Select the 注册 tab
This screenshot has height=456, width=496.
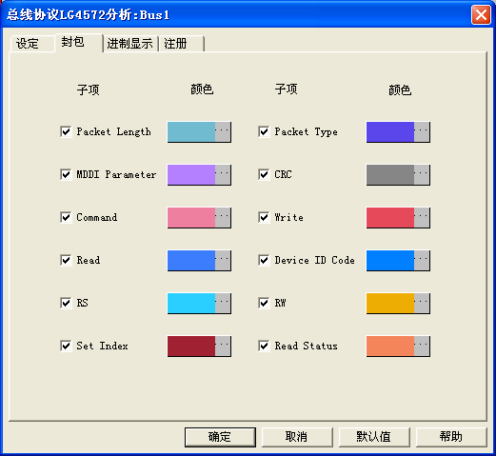[x=182, y=44]
